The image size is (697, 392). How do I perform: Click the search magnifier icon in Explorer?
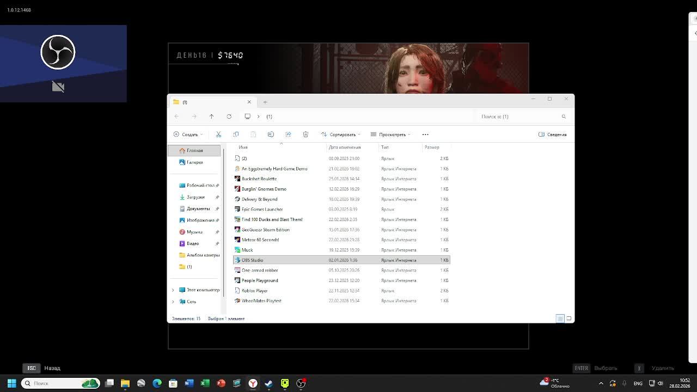pyautogui.click(x=564, y=117)
